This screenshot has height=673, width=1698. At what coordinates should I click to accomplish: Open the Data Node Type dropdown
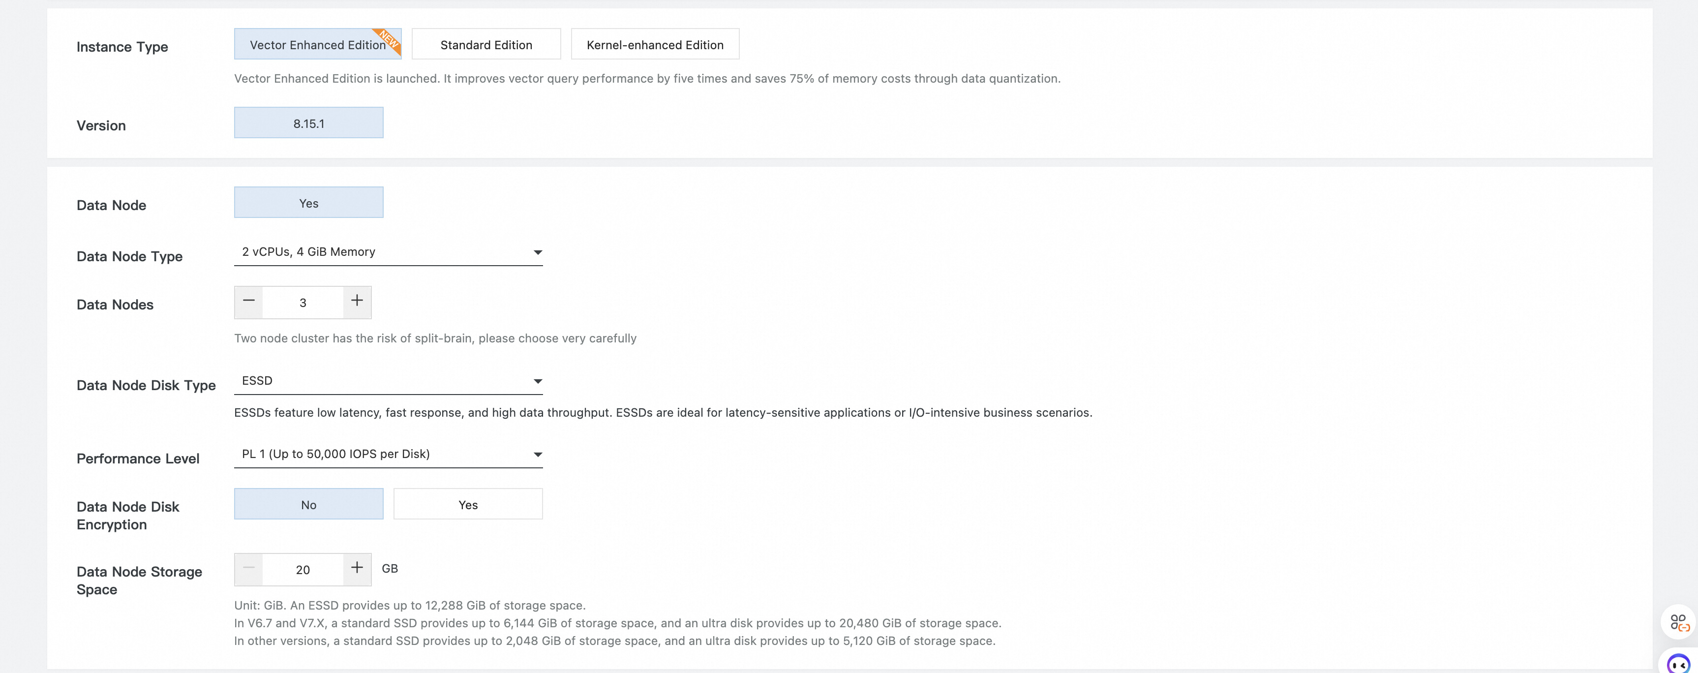388,252
